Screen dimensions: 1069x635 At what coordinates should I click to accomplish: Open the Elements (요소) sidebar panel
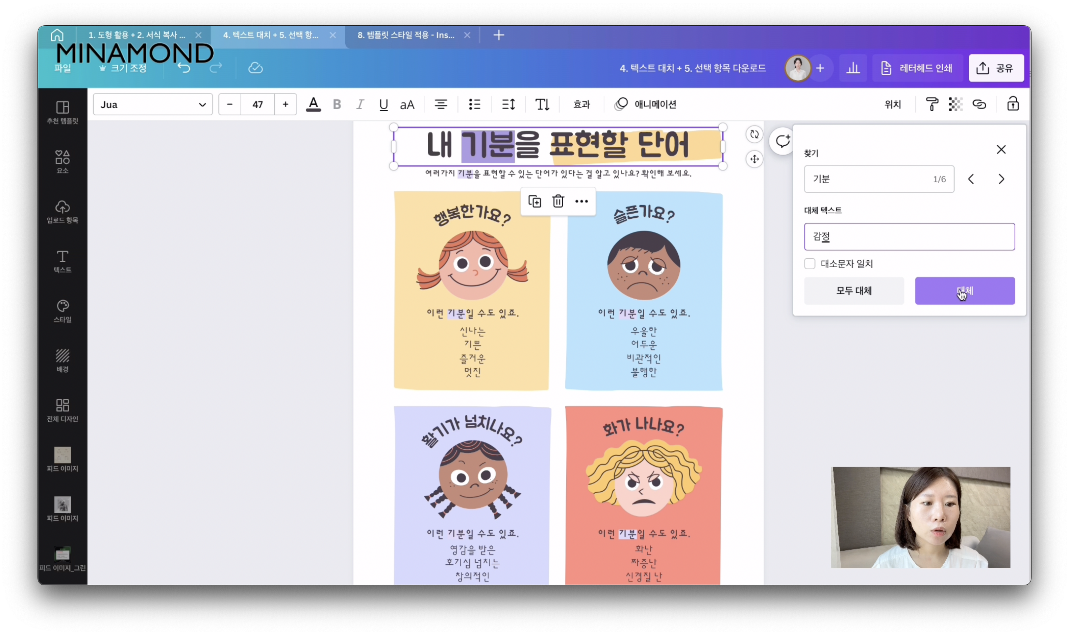[x=63, y=161]
